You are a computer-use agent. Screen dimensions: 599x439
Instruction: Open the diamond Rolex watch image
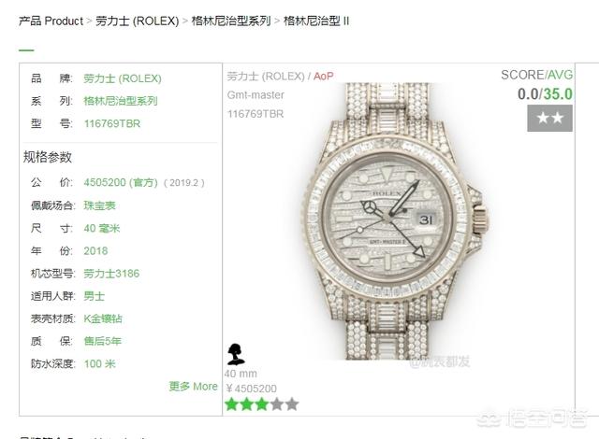397,221
